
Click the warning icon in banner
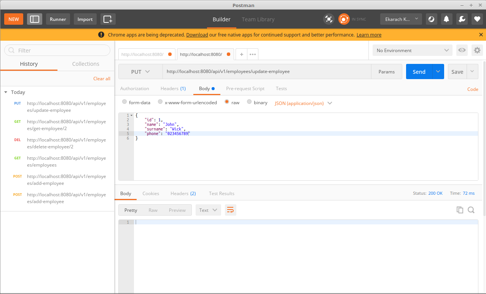pyautogui.click(x=101, y=35)
